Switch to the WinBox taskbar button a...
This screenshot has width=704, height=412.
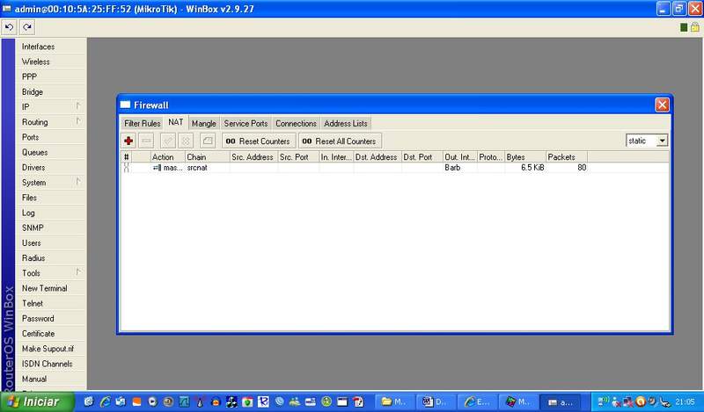click(560, 401)
